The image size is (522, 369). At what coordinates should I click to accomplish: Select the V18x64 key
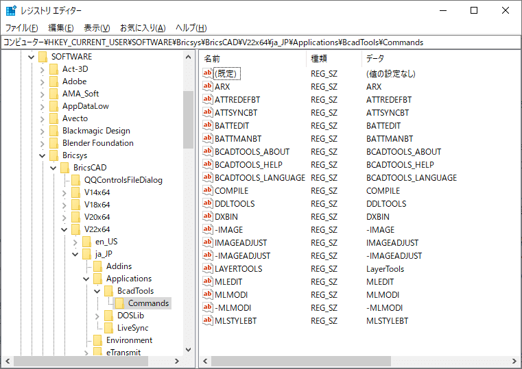(97, 205)
